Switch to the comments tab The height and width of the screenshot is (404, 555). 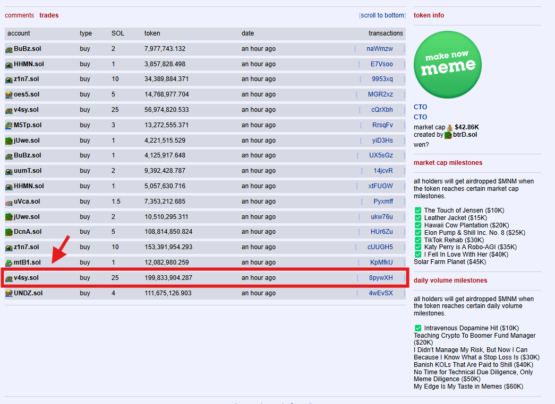click(x=20, y=15)
